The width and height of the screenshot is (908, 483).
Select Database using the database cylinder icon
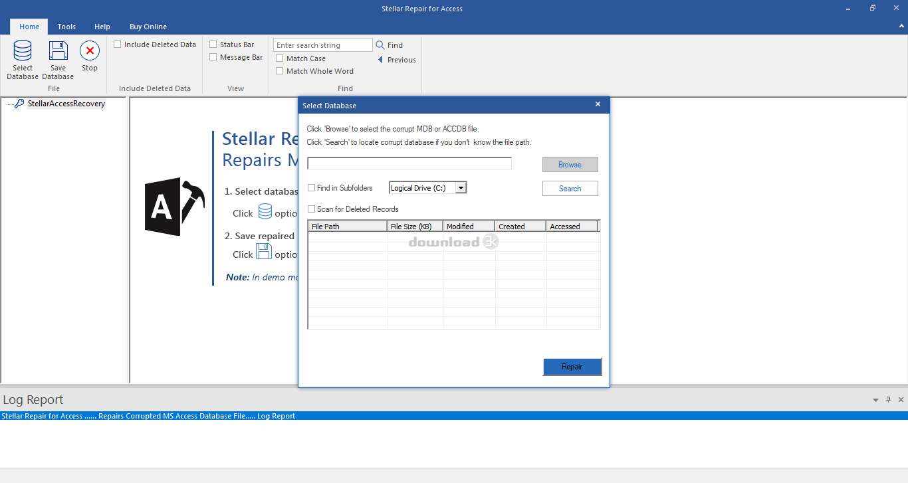[22, 50]
